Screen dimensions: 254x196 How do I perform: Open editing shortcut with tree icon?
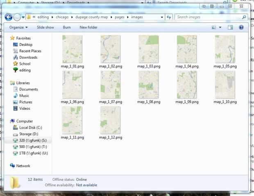coord(22,70)
